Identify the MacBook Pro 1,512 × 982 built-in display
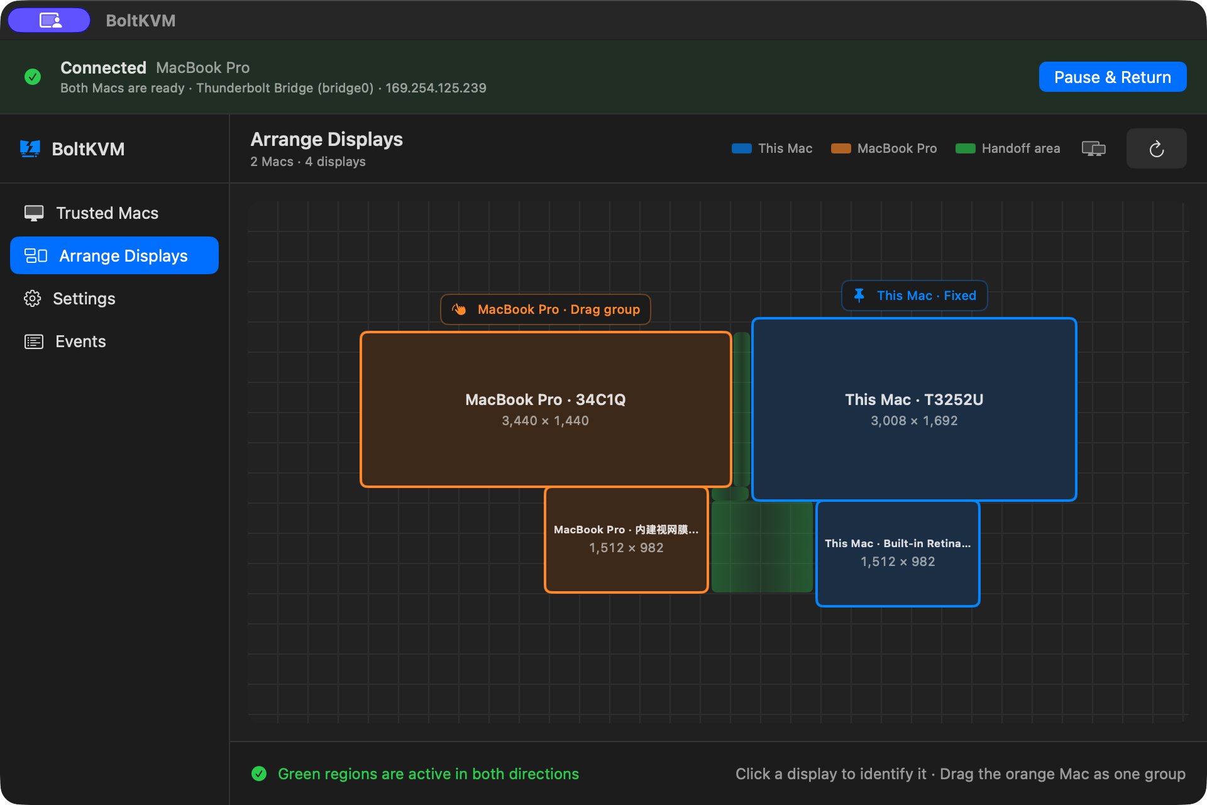1207x805 pixels. [626, 540]
